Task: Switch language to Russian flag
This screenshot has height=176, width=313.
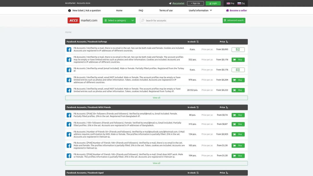Action: 241,3
